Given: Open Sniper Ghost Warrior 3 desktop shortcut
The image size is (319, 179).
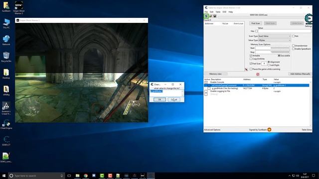Looking at the screenshot, I should click(x=19, y=8).
